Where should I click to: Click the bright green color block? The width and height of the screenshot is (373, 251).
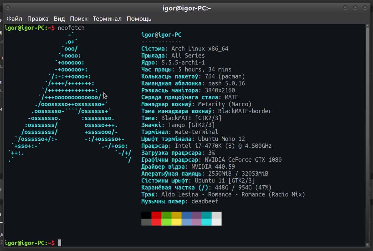click(x=166, y=222)
